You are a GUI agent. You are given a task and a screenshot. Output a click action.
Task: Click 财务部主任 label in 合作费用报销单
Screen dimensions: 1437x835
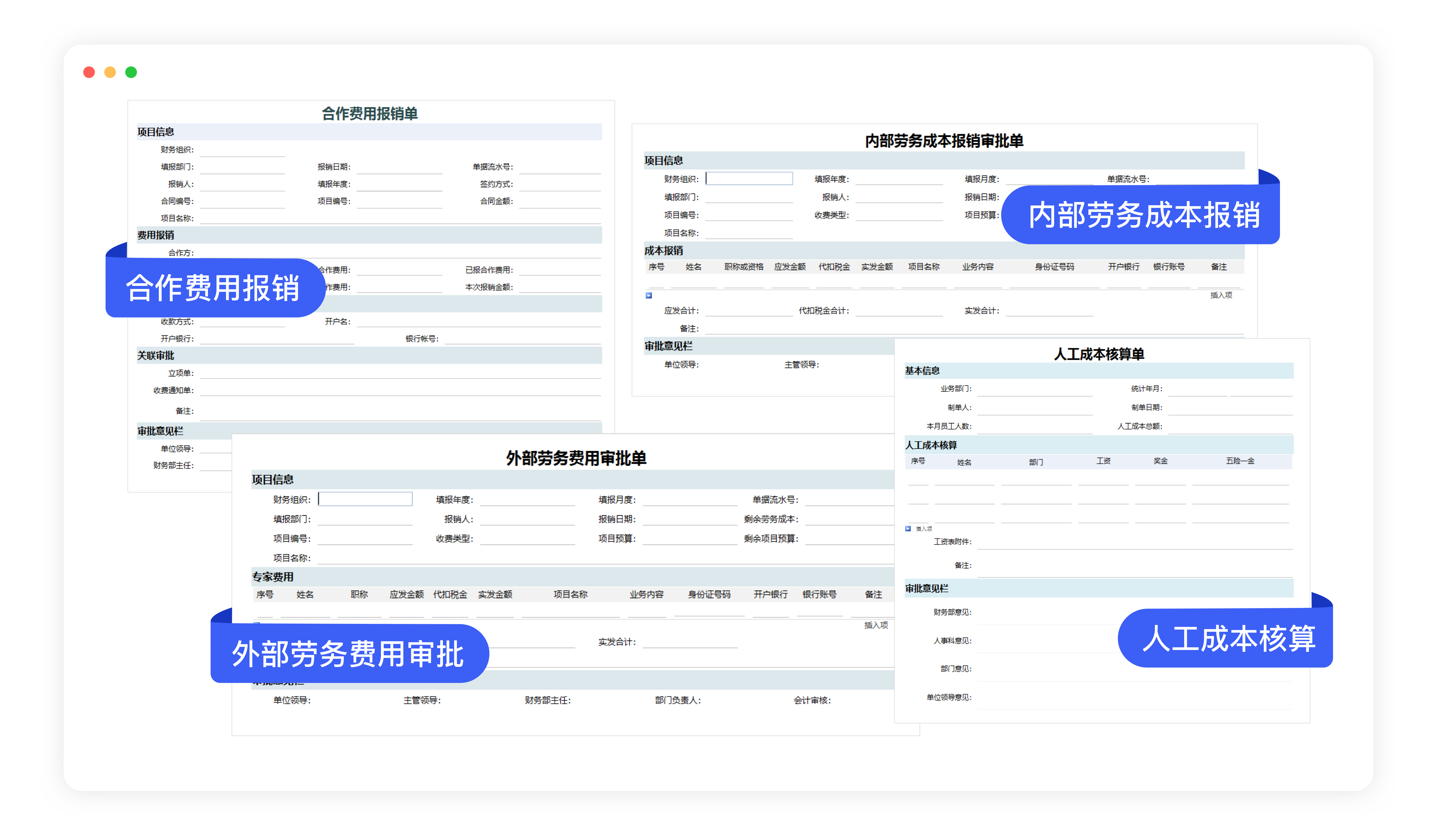pyautogui.click(x=173, y=466)
